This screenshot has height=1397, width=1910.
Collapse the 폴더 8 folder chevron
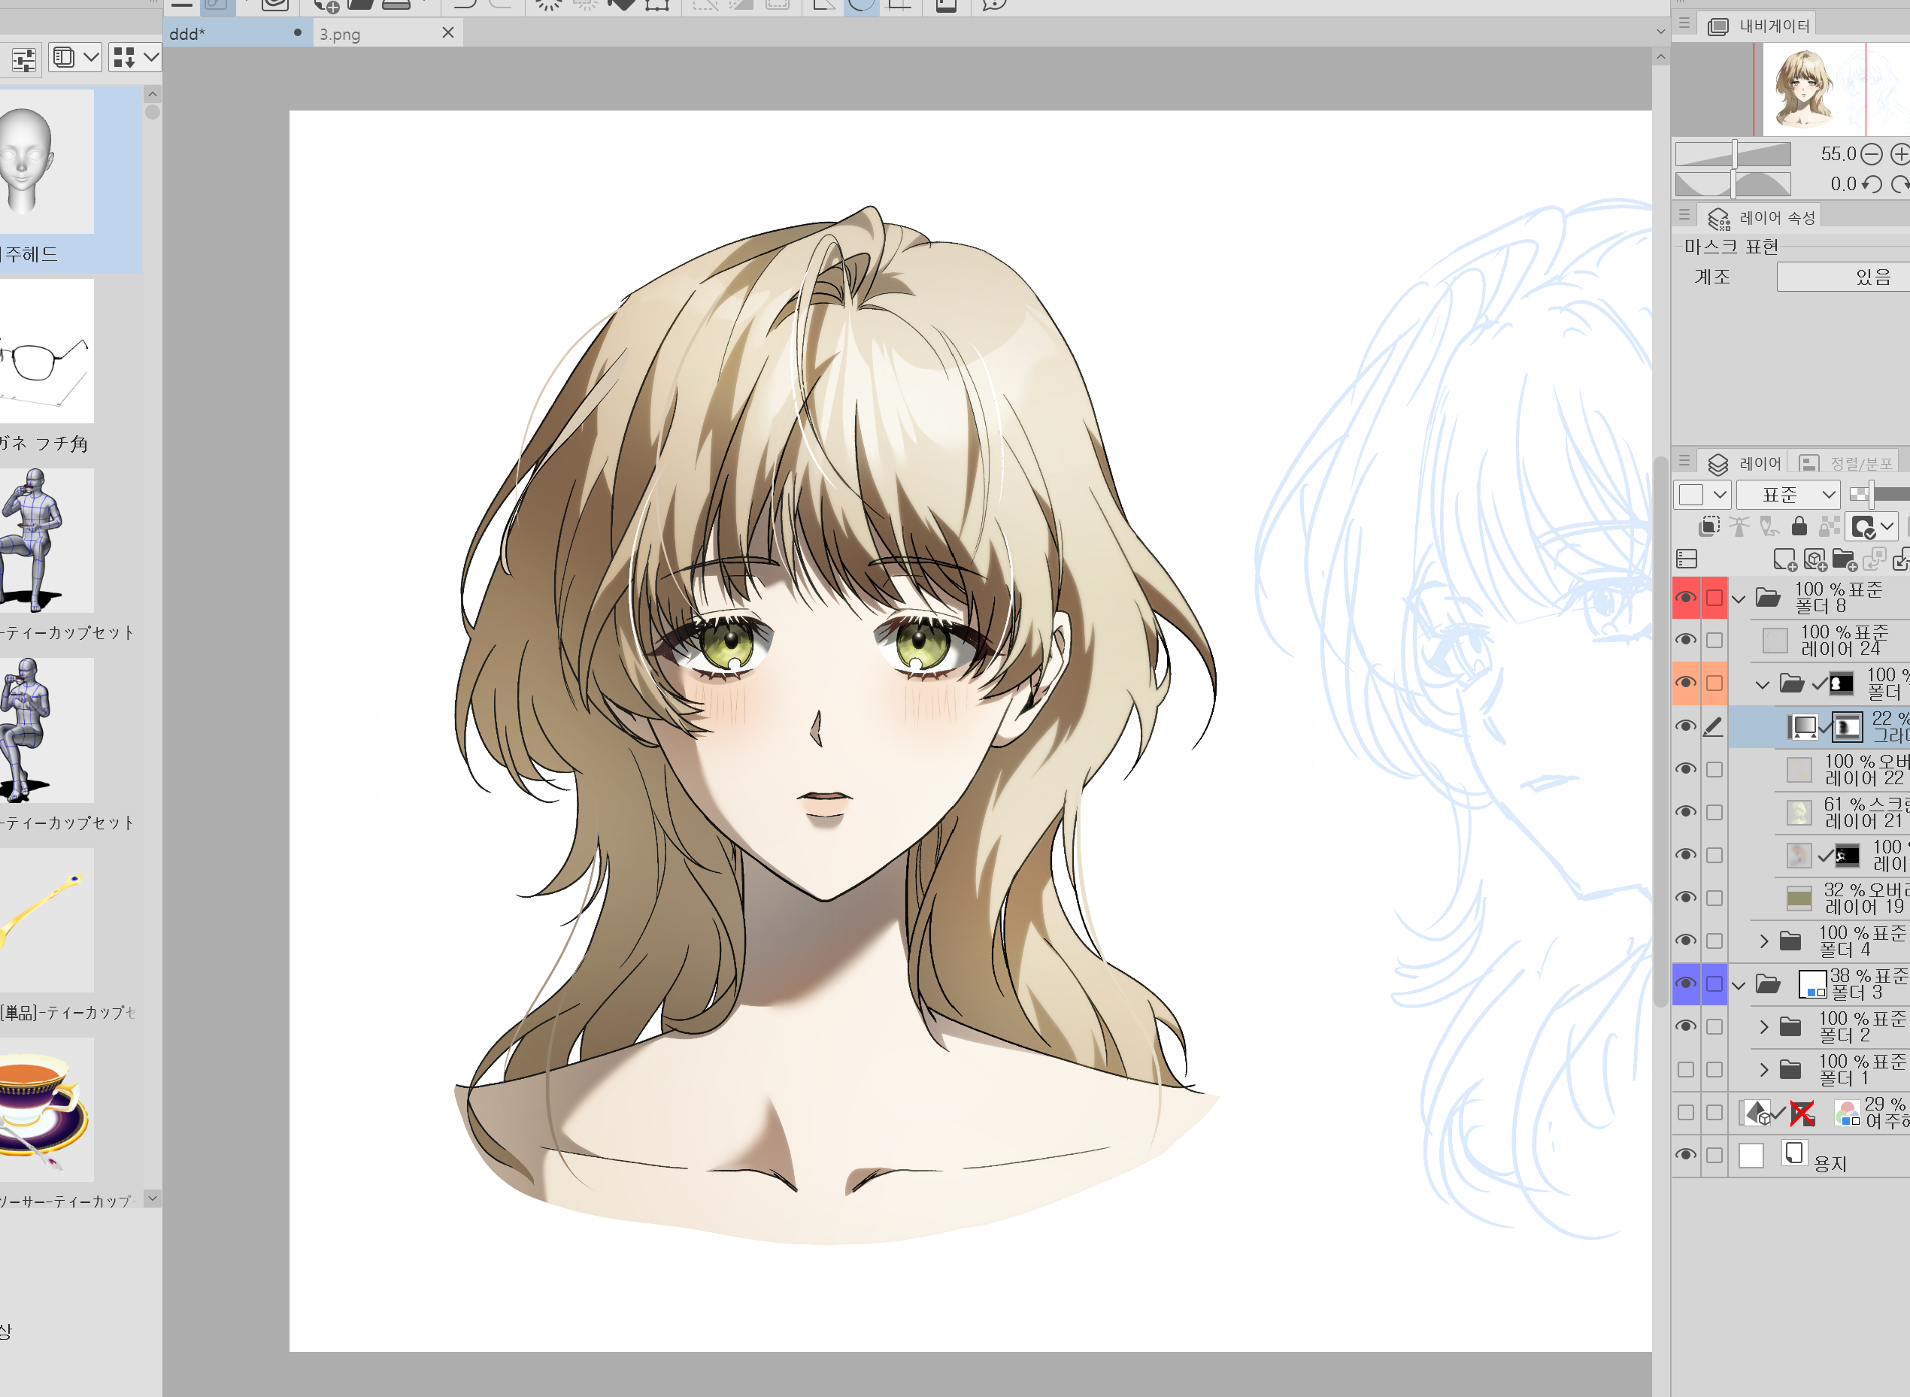[x=1739, y=599]
